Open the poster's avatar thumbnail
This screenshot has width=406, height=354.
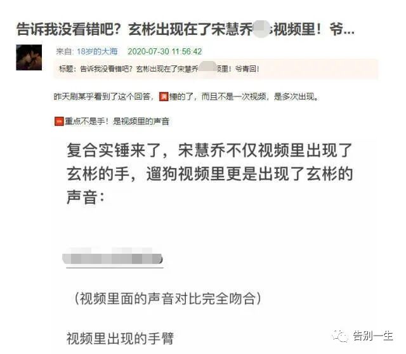[x=29, y=57]
